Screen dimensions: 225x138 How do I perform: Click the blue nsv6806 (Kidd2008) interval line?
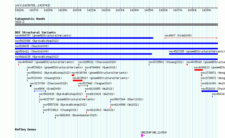[x=40, y=91]
